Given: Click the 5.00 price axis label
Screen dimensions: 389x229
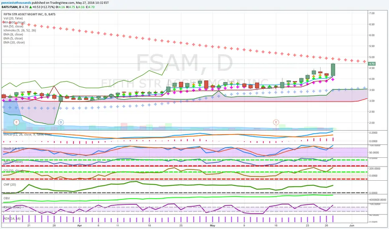Looking at the screenshot, I should pyautogui.click(x=371, y=57).
